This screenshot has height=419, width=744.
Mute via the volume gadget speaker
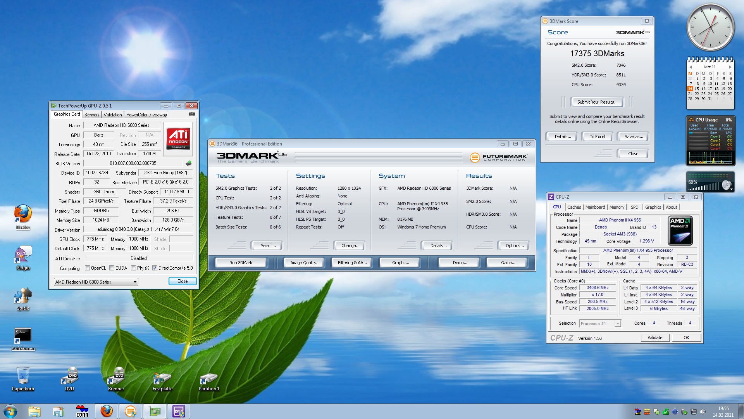[x=727, y=185]
